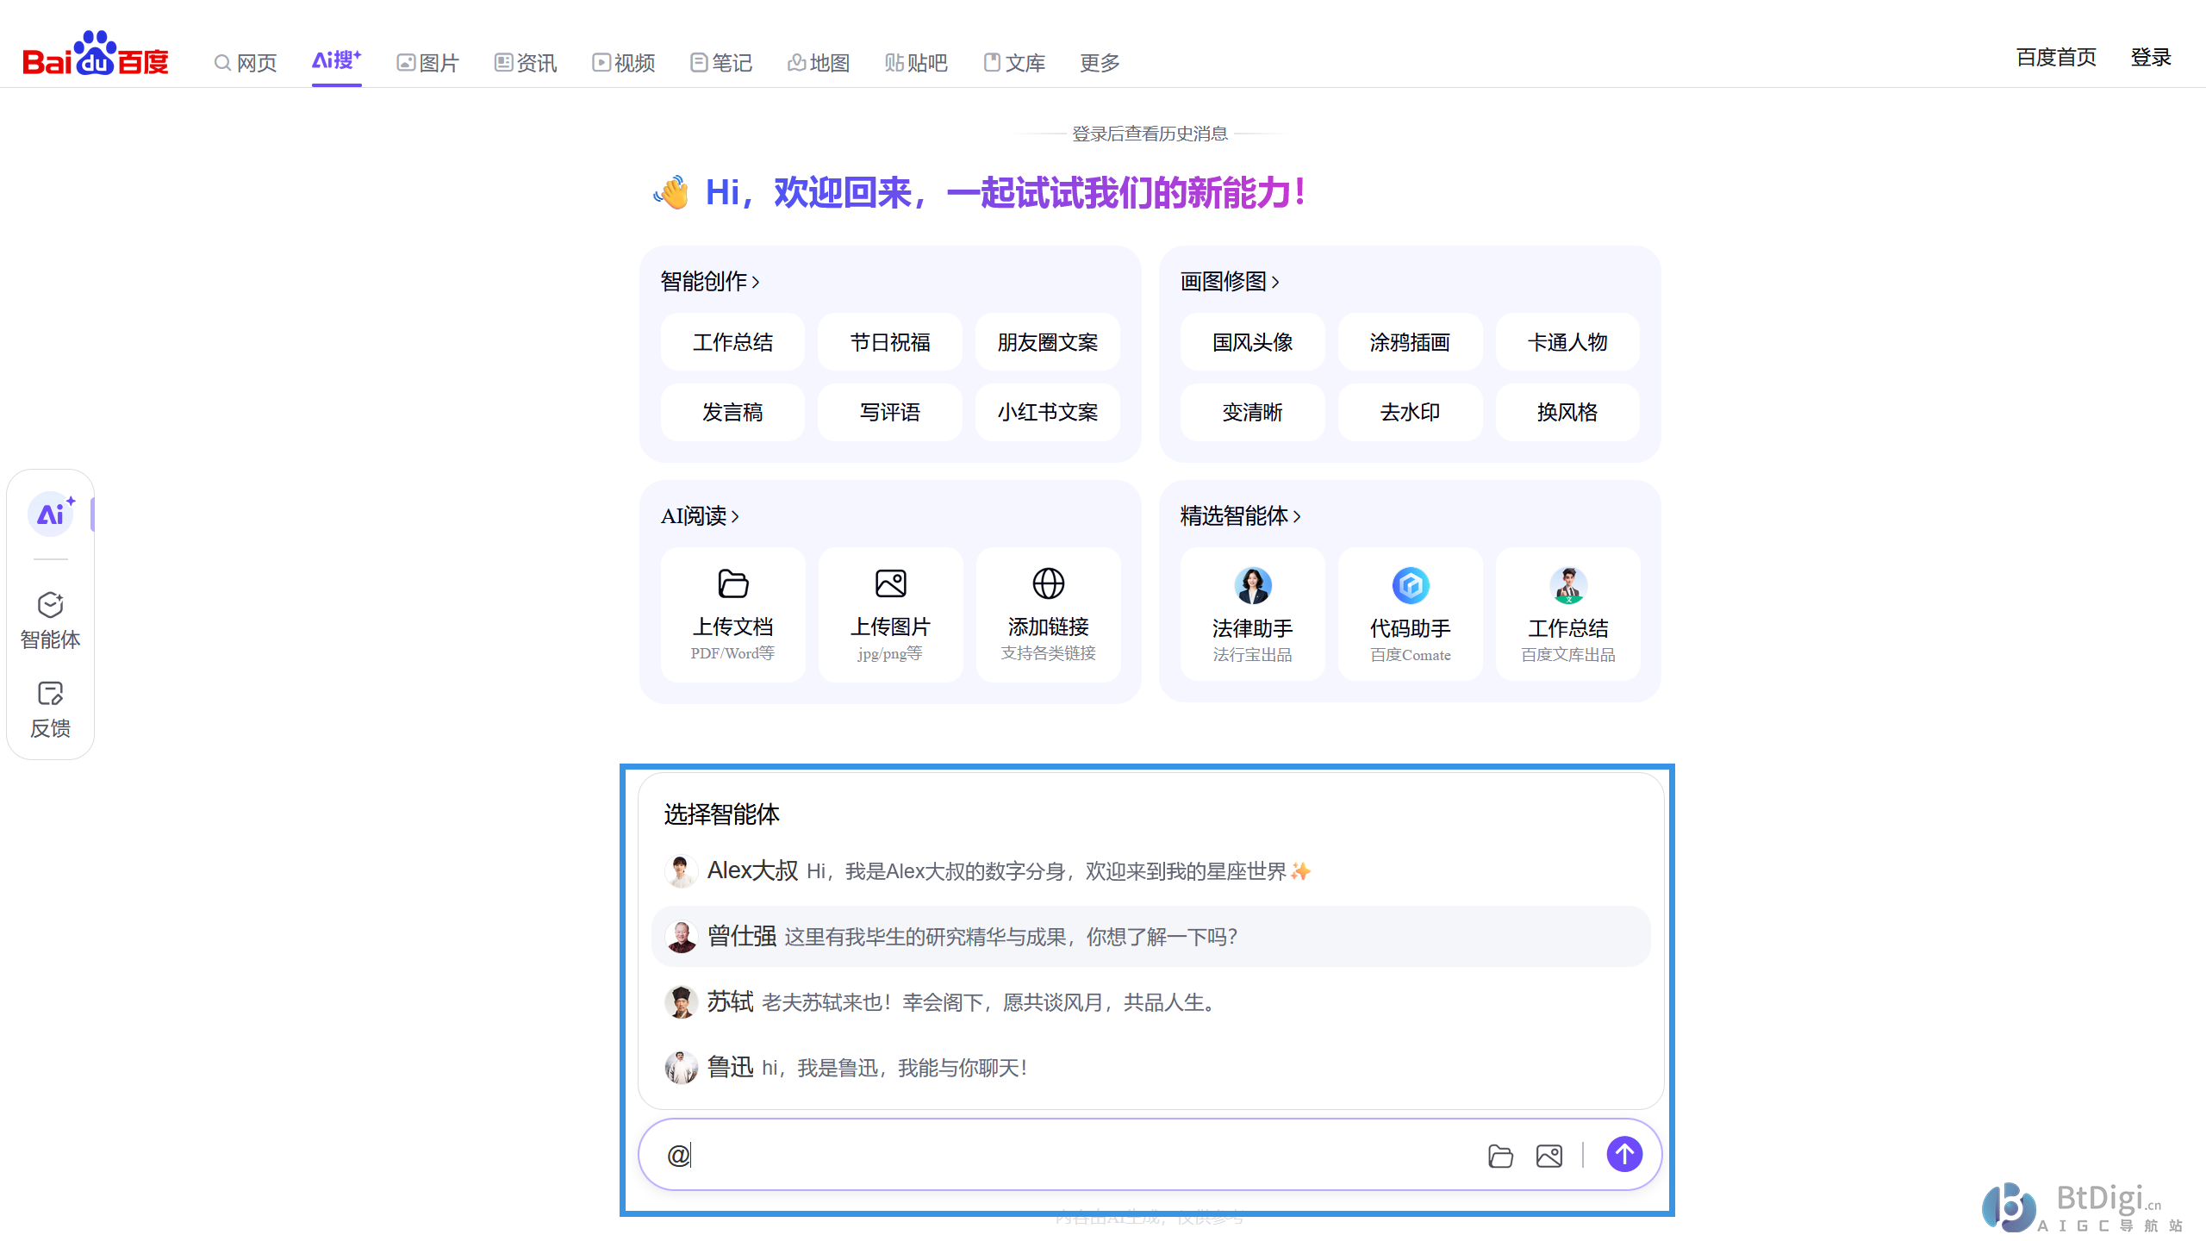This screenshot has height=1241, width=2206.
Task: Click the 添加链接 globe icon
Action: pyautogui.click(x=1048, y=583)
